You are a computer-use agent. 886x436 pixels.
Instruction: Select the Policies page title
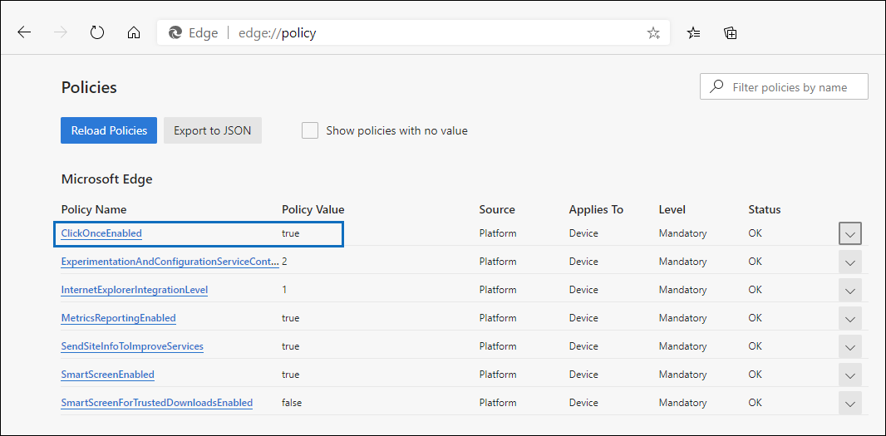click(x=89, y=87)
